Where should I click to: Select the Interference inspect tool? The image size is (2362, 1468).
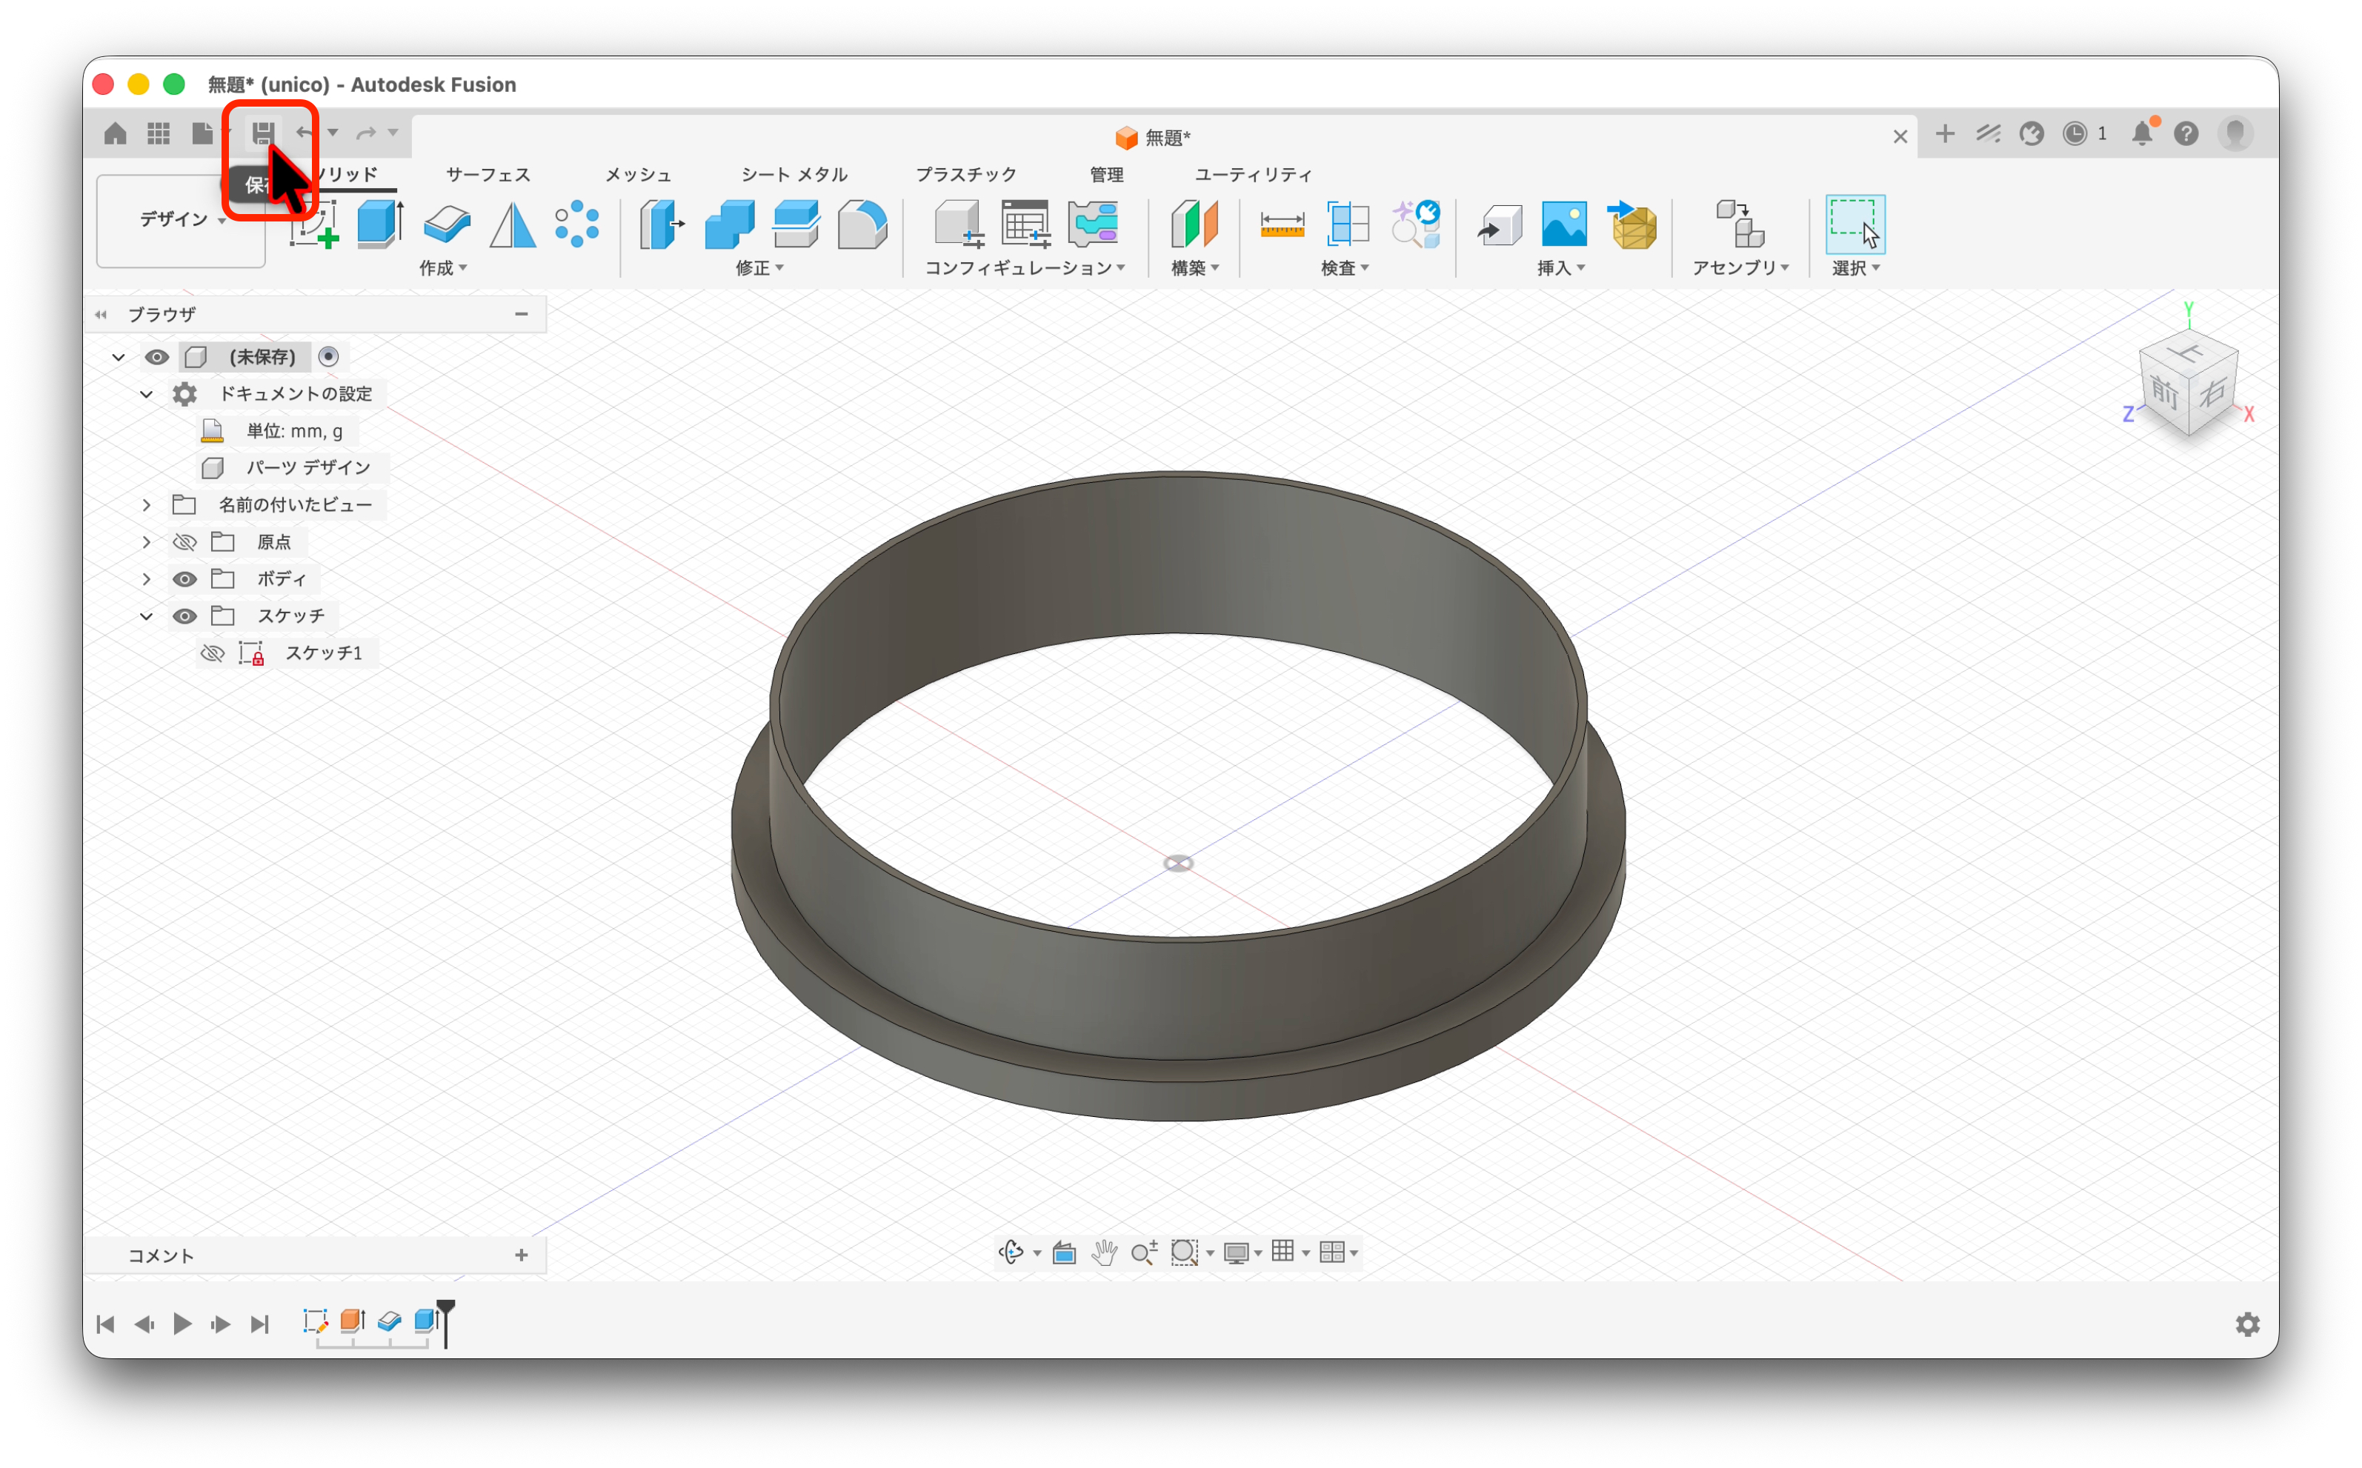pyautogui.click(x=1349, y=224)
